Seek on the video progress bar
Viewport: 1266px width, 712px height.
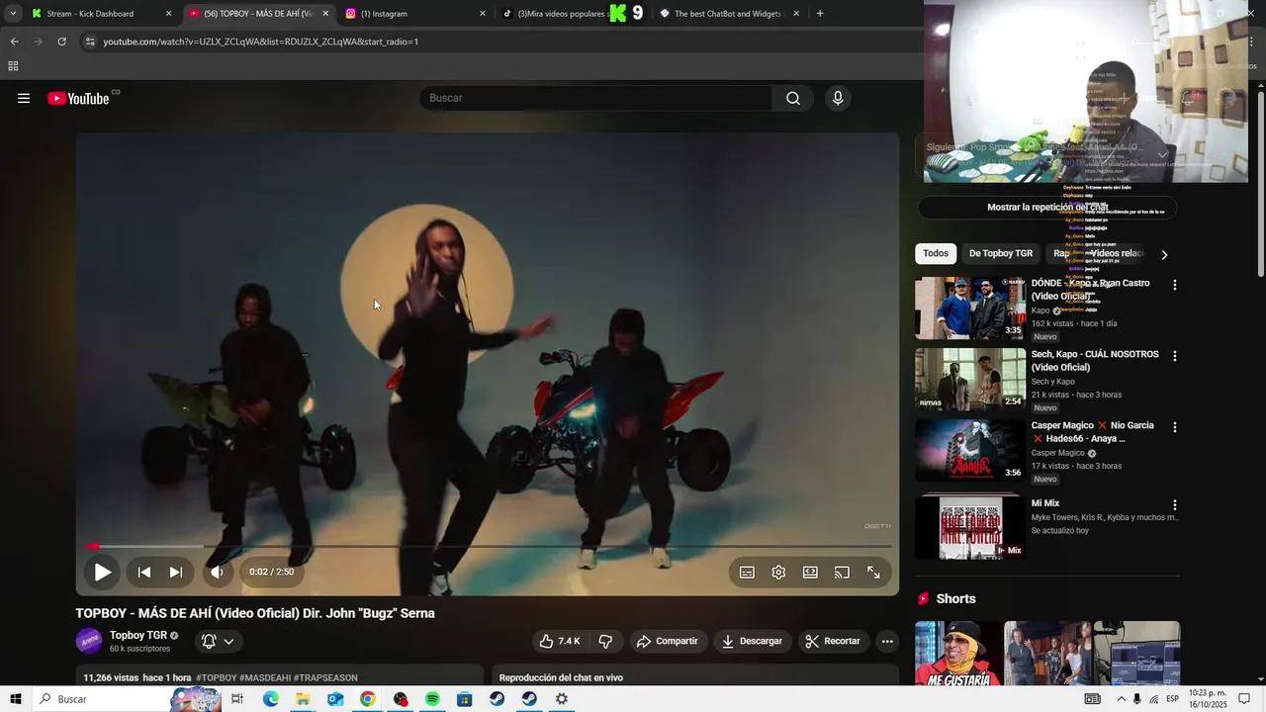(x=488, y=546)
